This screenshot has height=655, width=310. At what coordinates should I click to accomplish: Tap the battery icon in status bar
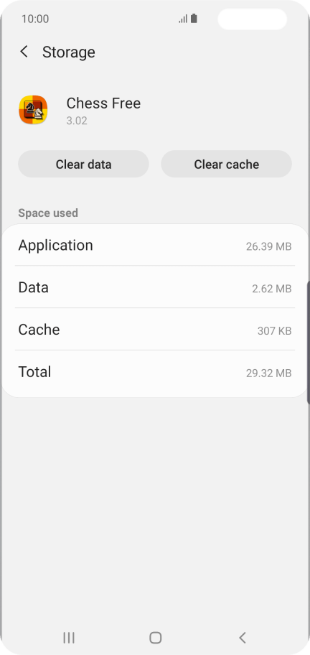click(194, 19)
